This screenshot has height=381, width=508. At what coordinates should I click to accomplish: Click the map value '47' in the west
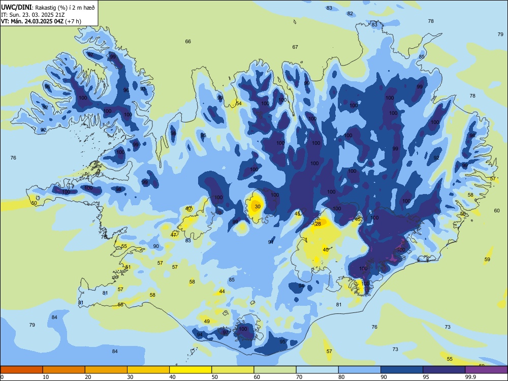173,235
